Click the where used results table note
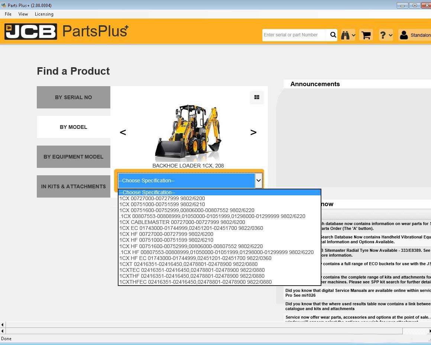Image resolution: width=431 pixels, height=345 pixels. [x=358, y=306]
